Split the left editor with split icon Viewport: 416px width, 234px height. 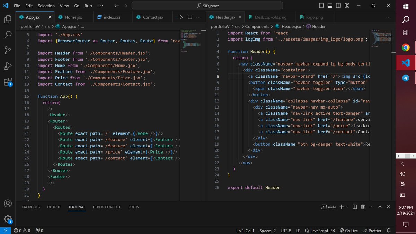(x=190, y=17)
